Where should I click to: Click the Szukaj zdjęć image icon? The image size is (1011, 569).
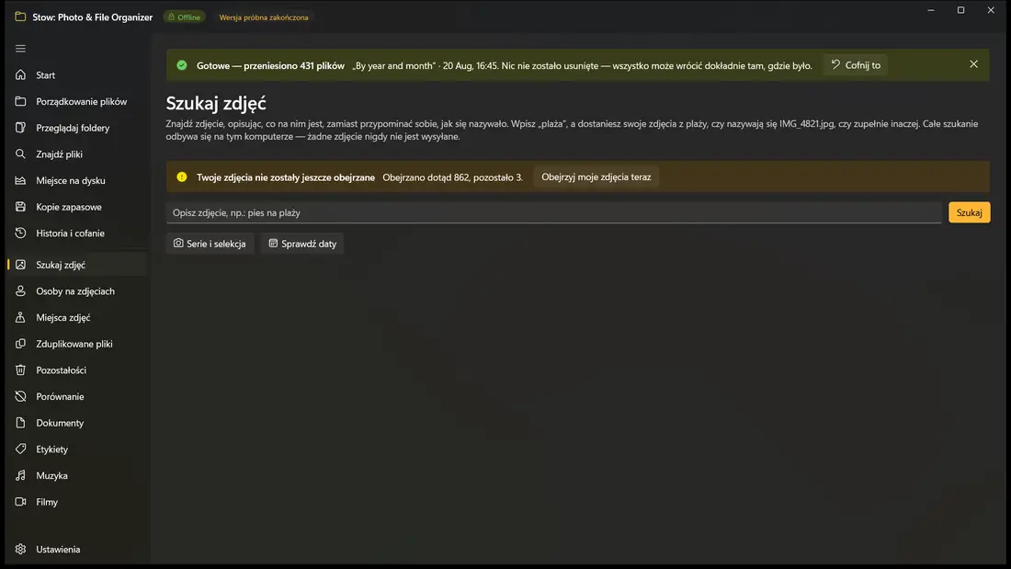(20, 265)
